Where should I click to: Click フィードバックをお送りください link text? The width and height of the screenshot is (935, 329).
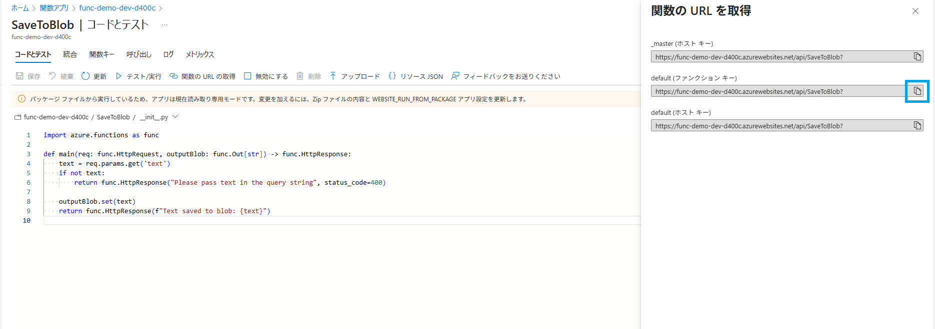[512, 76]
